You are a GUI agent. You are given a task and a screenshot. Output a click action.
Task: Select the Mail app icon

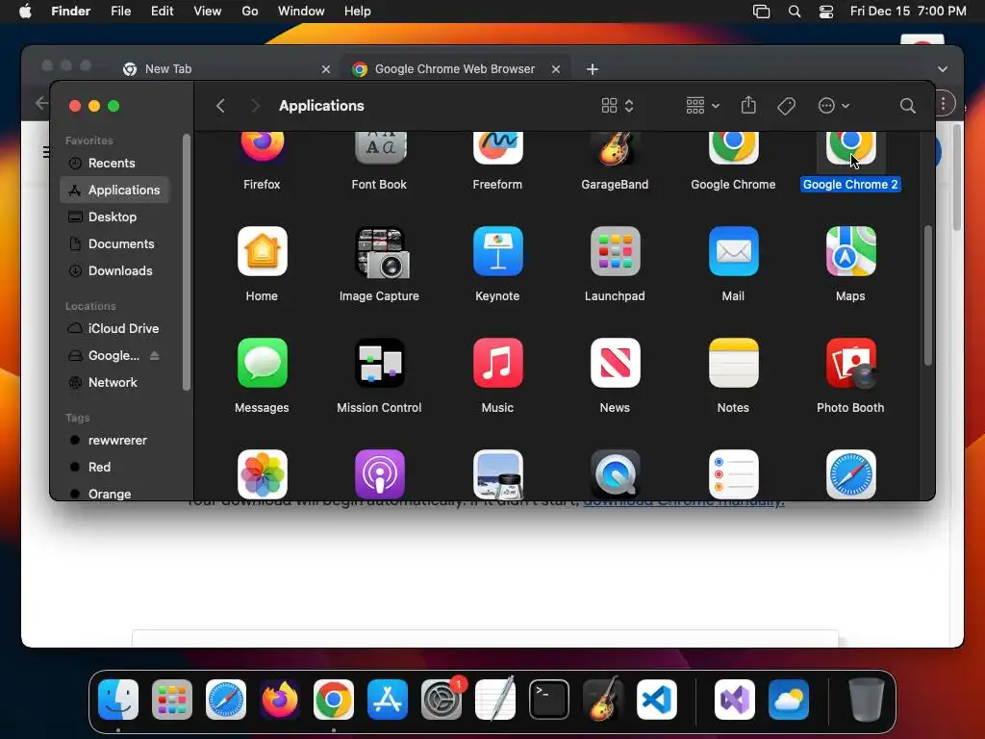click(733, 251)
